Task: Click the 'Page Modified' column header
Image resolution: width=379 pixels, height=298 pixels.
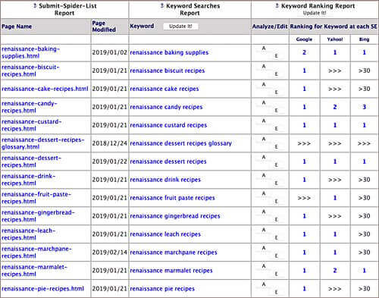Action: pyautogui.click(x=104, y=27)
